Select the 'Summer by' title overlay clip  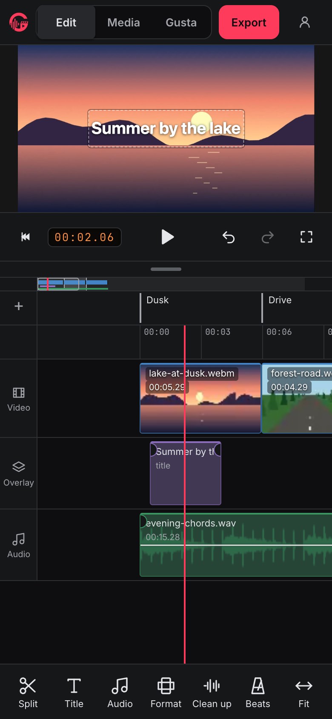pyautogui.click(x=186, y=473)
